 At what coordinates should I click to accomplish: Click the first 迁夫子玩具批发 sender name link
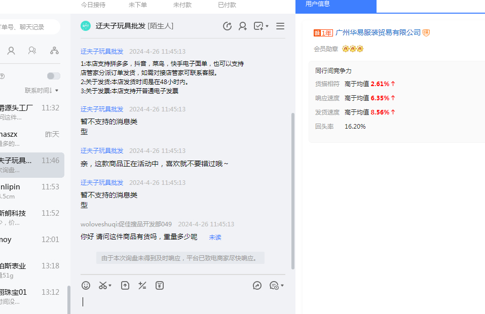pos(102,52)
